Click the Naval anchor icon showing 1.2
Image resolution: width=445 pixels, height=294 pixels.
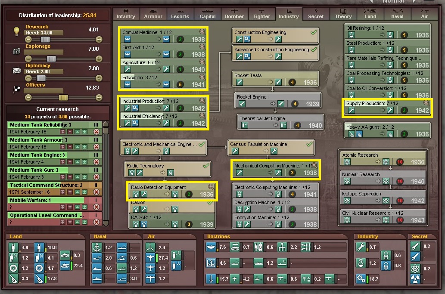pyautogui.click(x=97, y=247)
